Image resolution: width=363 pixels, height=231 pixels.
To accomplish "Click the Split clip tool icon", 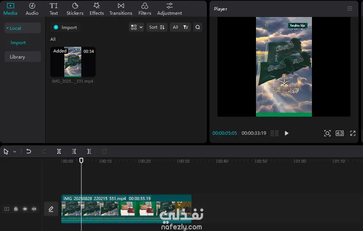I will (x=59, y=151).
